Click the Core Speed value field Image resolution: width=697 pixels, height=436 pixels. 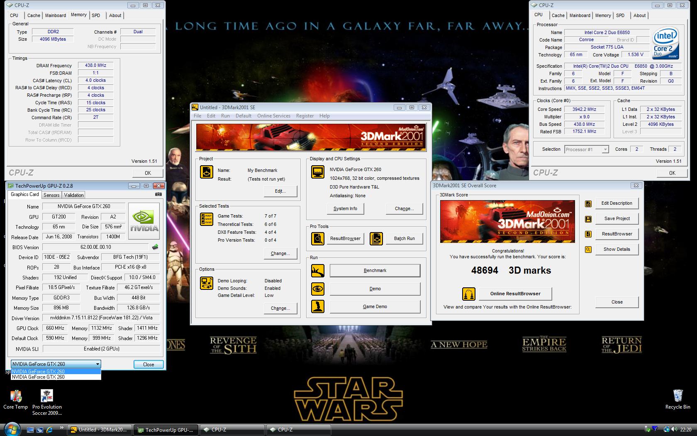coord(584,110)
